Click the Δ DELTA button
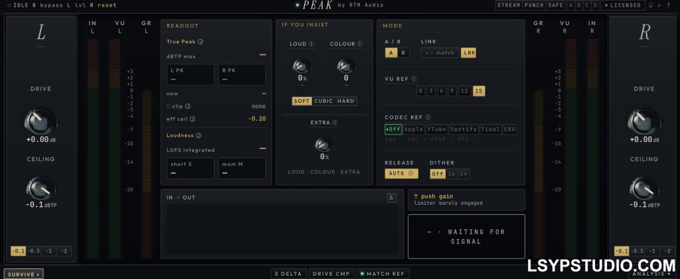The height and width of the screenshot is (279, 680). 288,274
